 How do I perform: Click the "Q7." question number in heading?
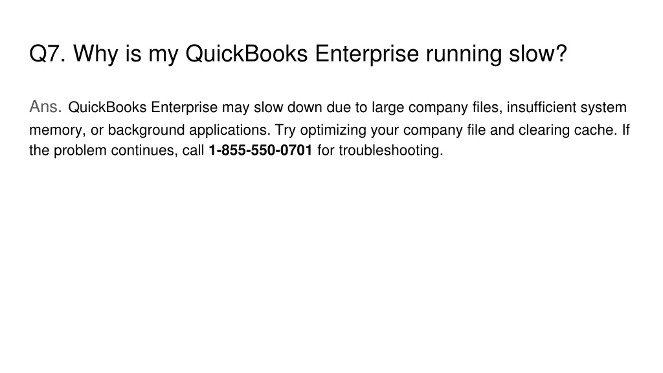click(x=48, y=54)
